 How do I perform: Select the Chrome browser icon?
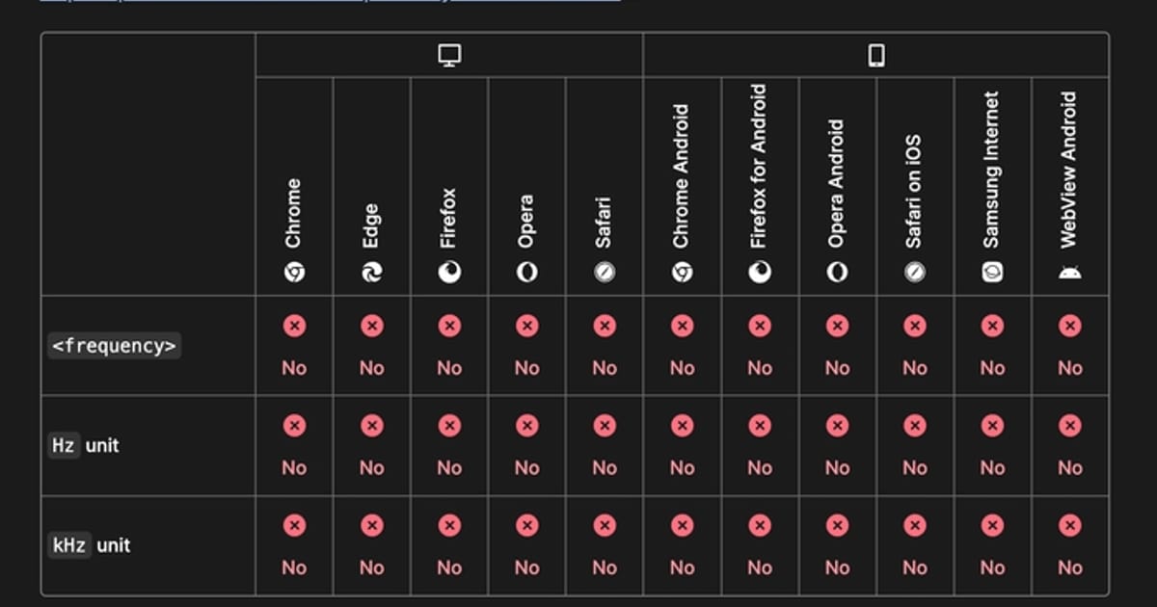pyautogui.click(x=294, y=272)
